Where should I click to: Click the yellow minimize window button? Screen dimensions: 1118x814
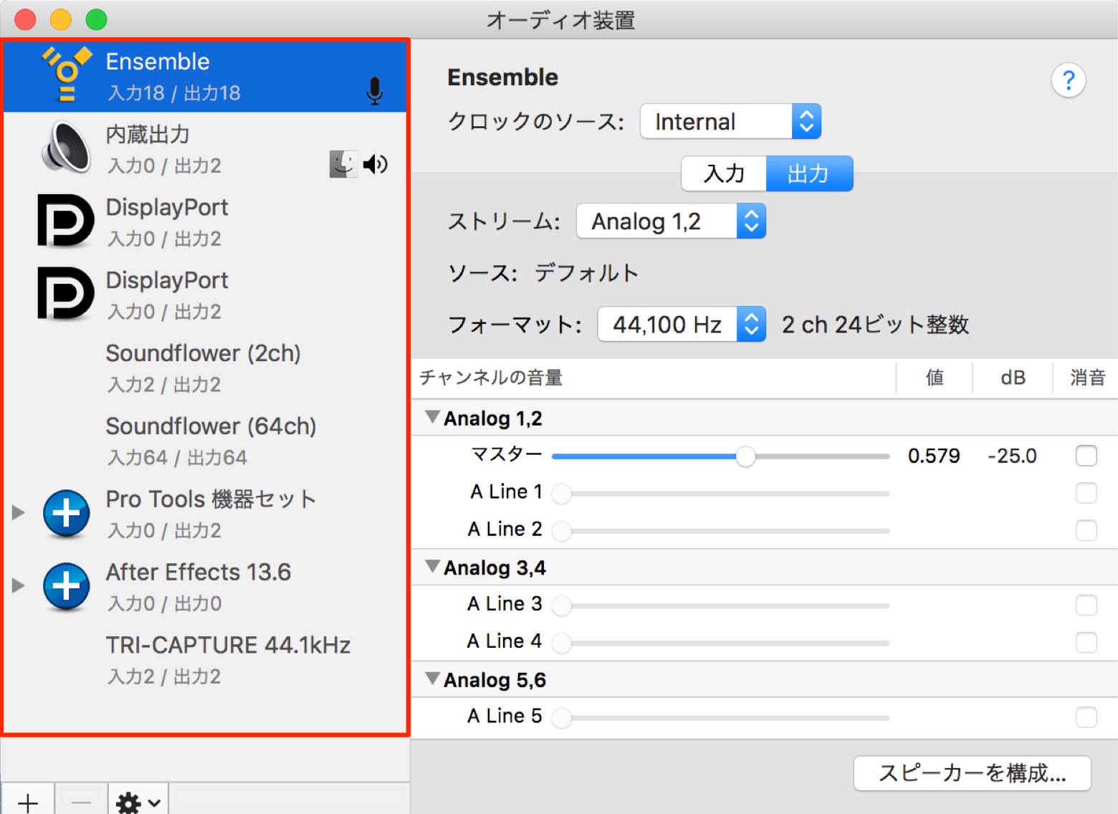click(x=61, y=19)
